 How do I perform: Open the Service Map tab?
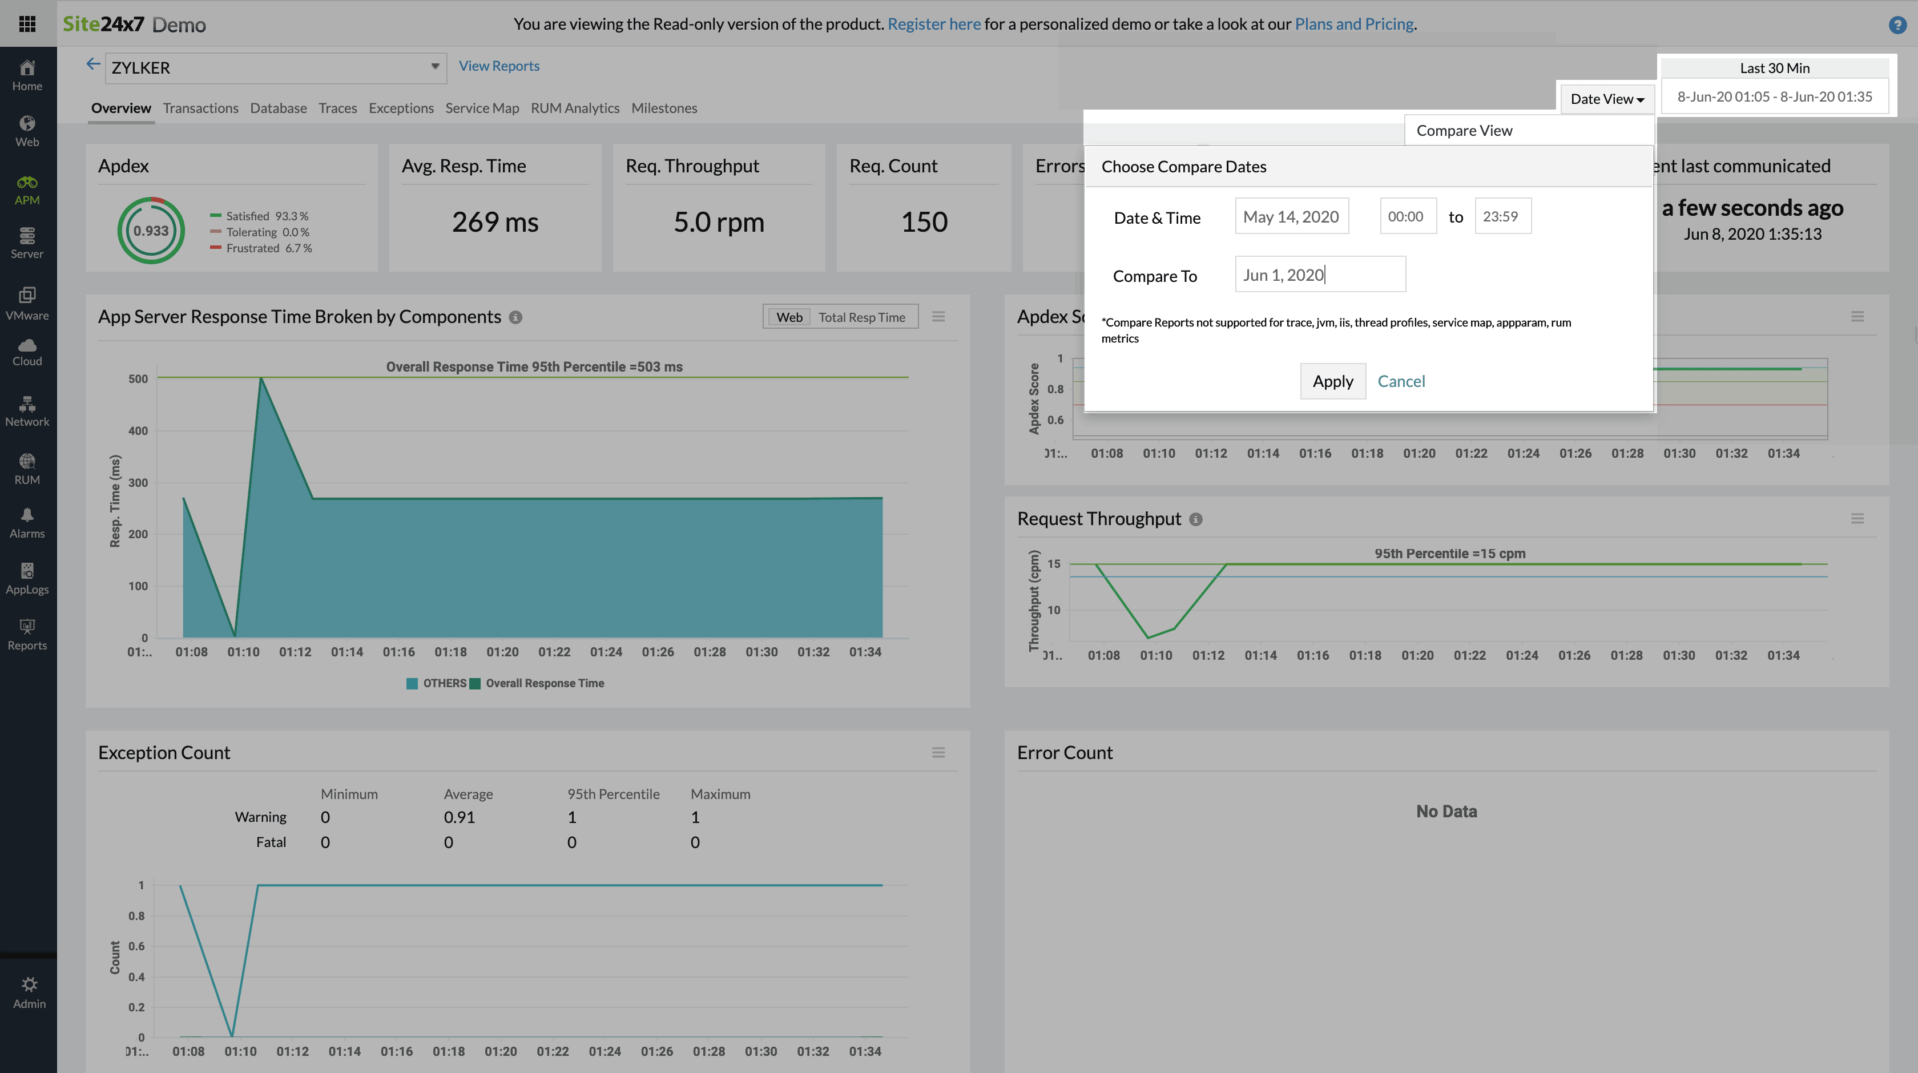coord(482,108)
